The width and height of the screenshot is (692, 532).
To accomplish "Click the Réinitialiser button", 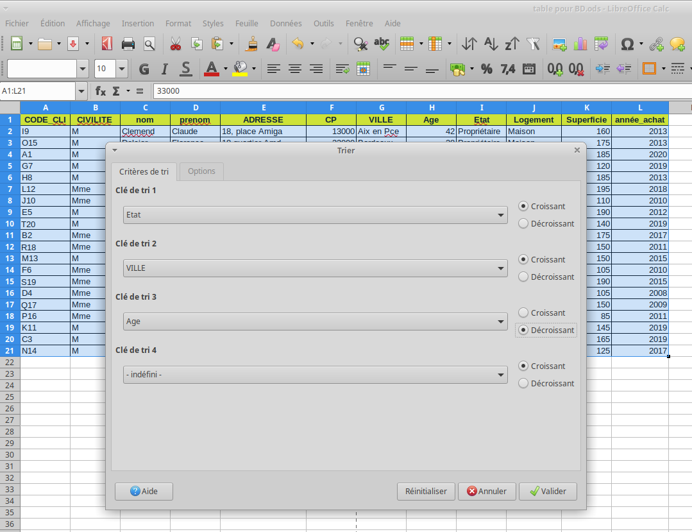I will click(426, 492).
